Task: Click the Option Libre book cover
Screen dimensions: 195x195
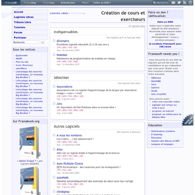Action: [x=31, y=181]
